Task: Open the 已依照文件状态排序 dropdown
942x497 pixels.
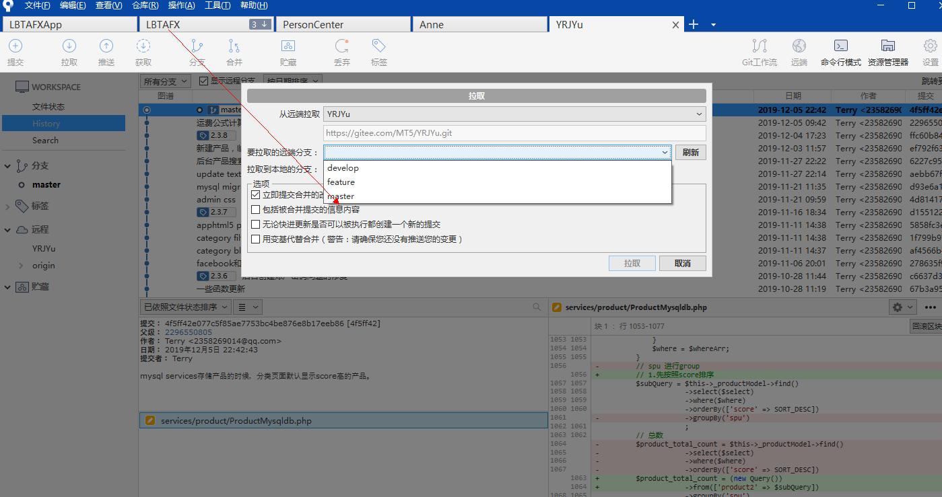Action: coord(185,307)
